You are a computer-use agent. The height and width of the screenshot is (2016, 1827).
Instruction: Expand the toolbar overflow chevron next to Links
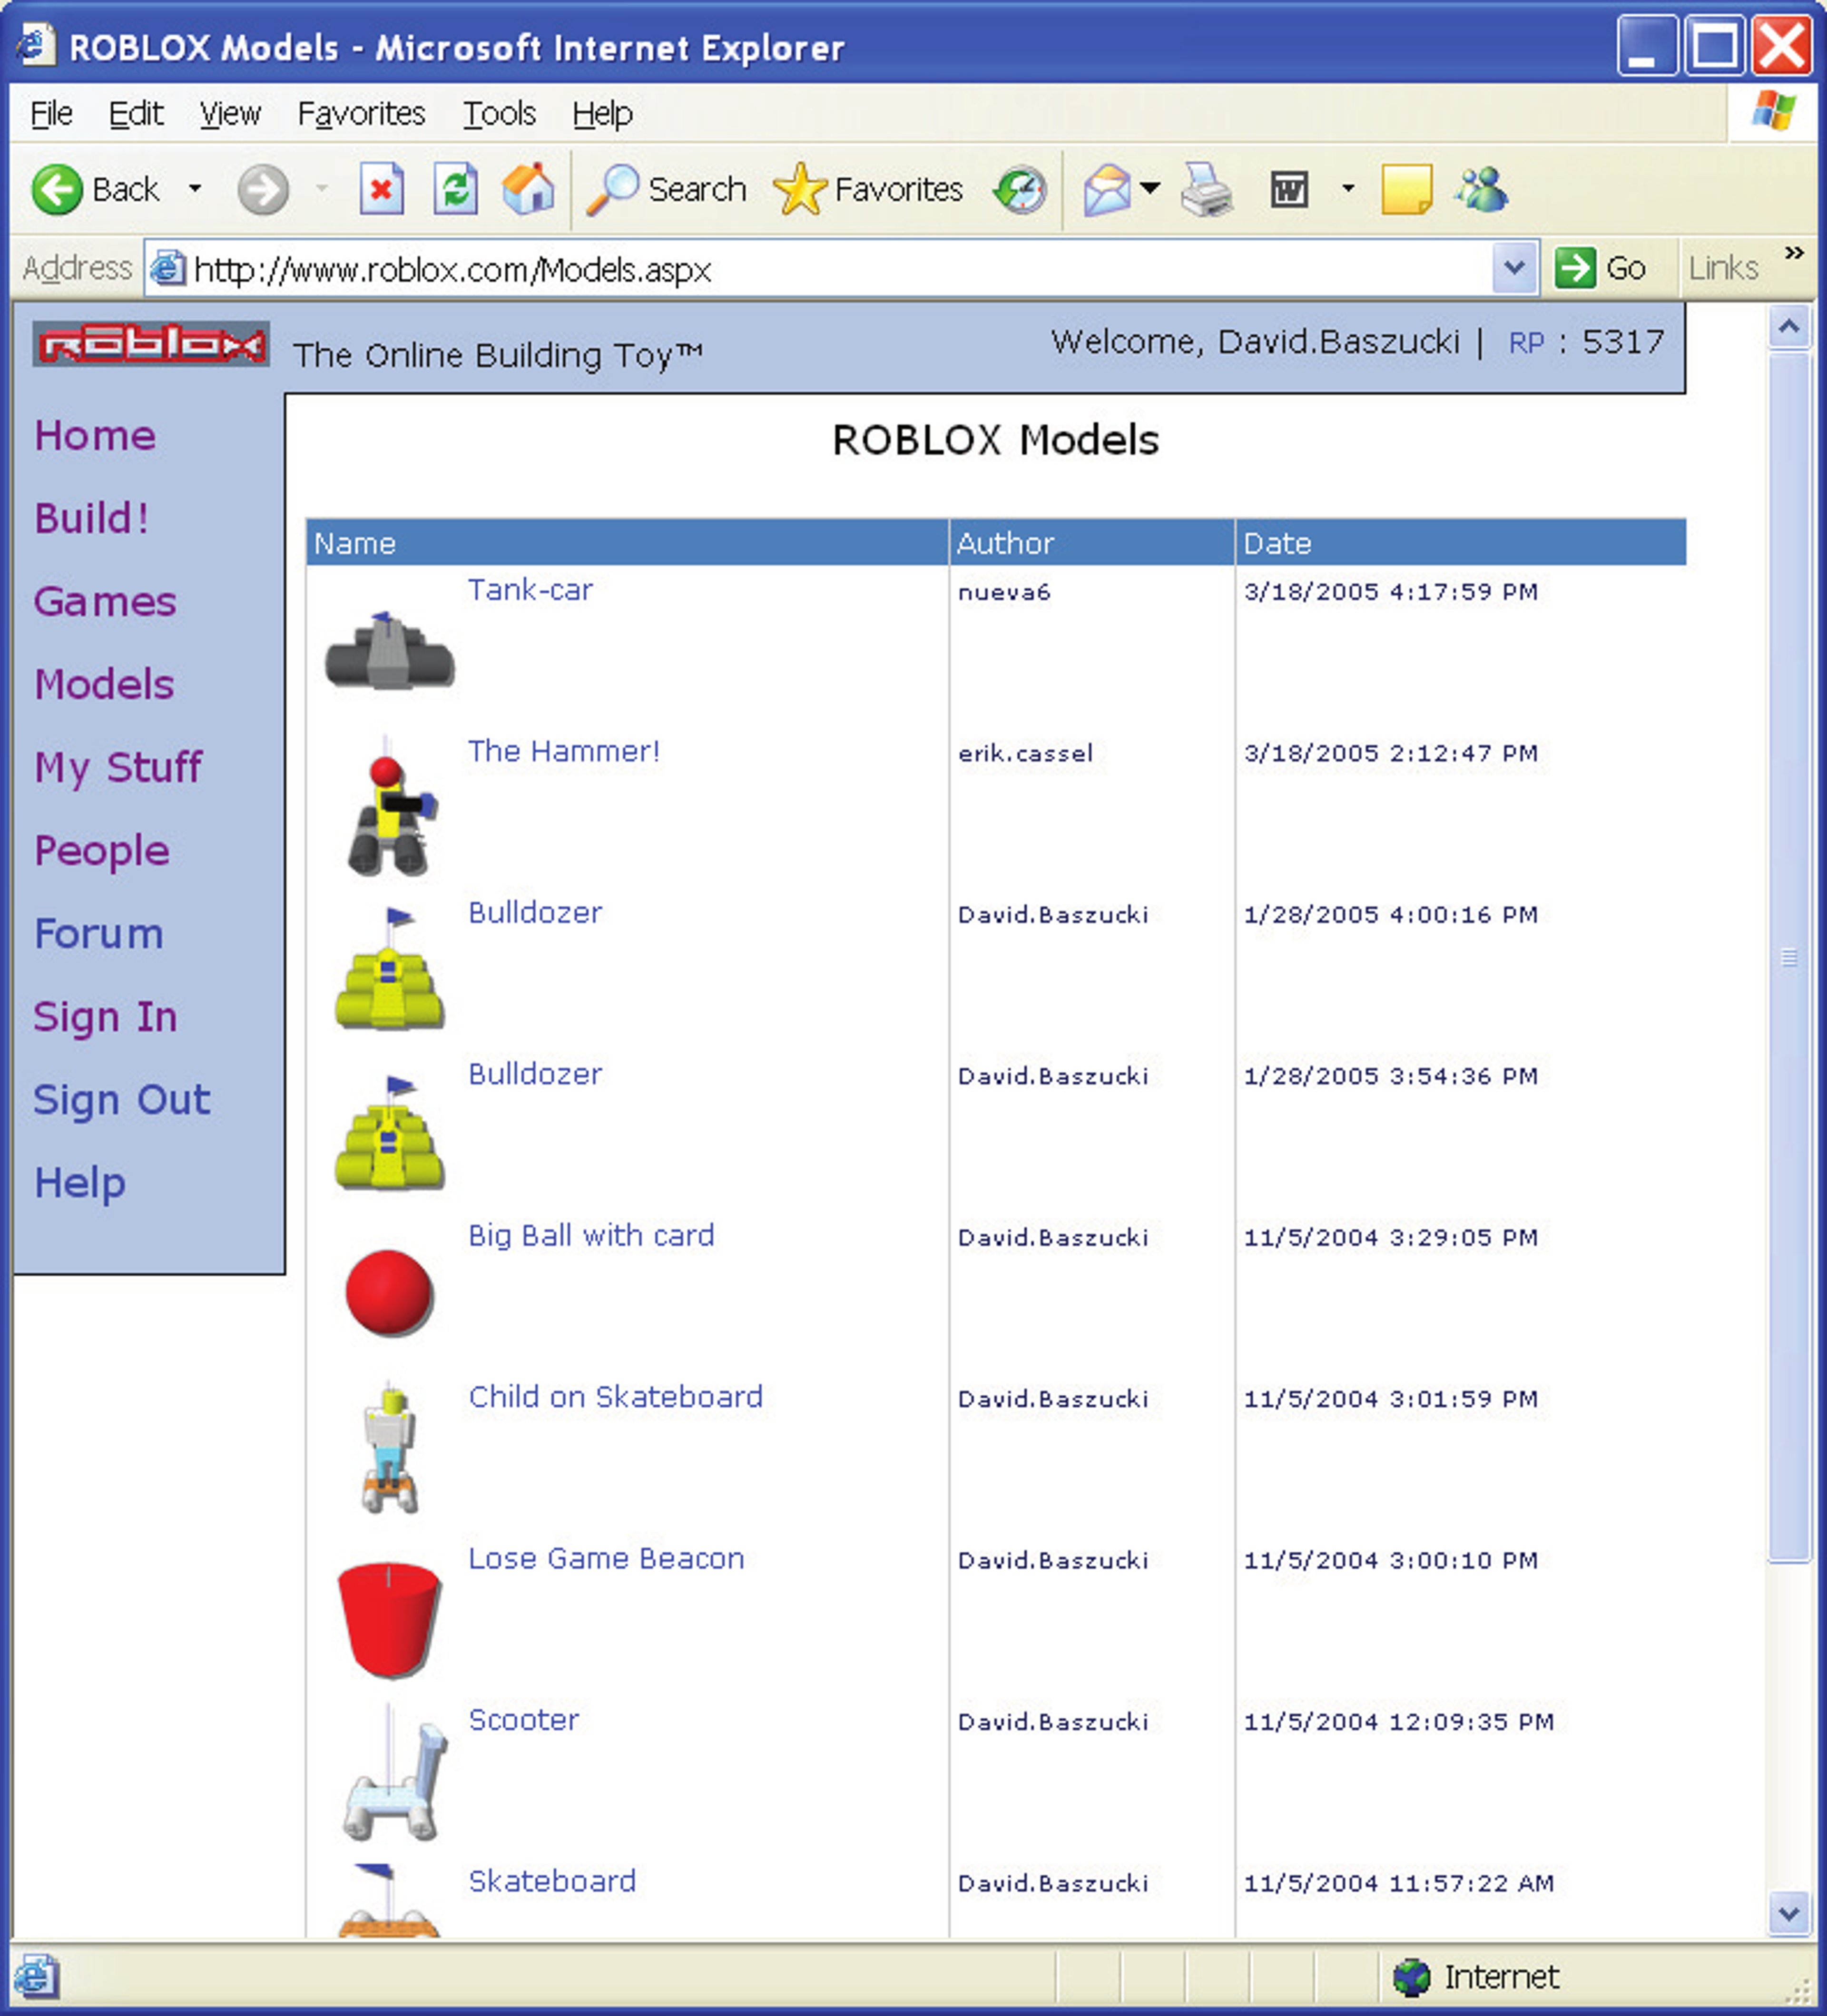pos(1794,253)
